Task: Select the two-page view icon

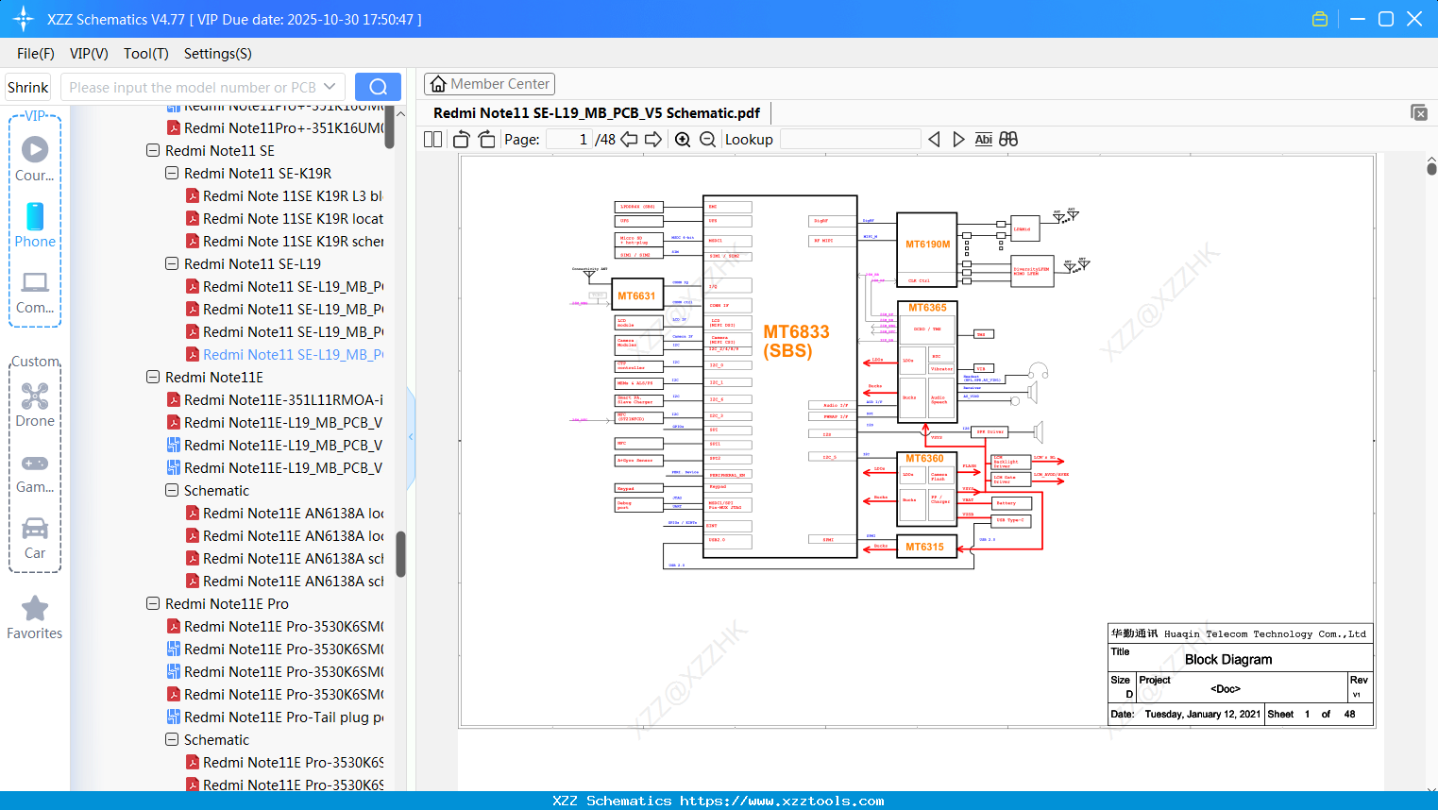Action: [x=431, y=139]
